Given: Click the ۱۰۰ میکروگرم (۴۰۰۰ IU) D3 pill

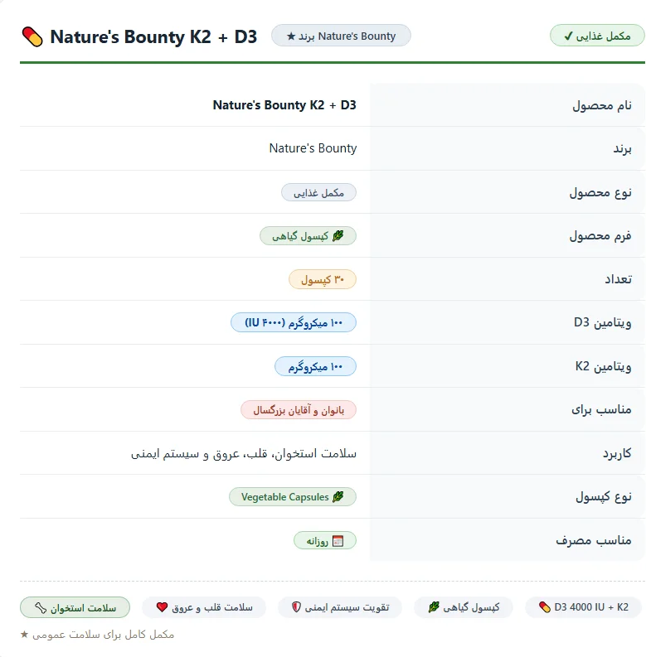Looking at the screenshot, I should pos(294,323).
